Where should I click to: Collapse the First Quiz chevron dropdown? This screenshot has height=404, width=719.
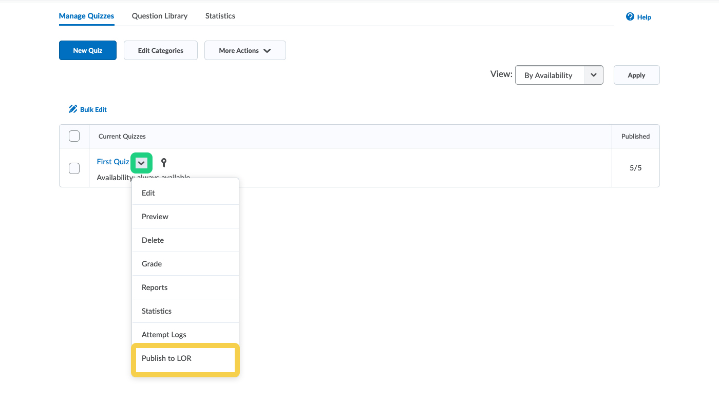point(141,163)
